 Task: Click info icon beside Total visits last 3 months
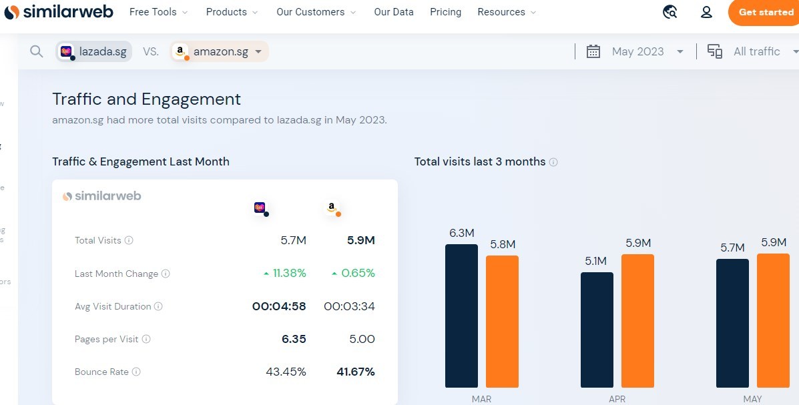pos(553,162)
